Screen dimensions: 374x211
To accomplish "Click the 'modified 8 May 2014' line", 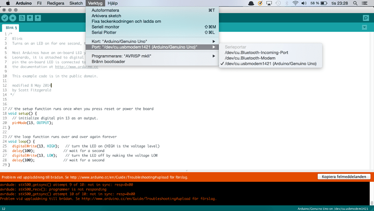I will (31, 85).
